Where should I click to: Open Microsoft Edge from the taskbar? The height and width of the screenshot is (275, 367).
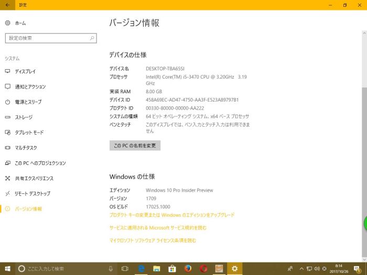pyautogui.click(x=141, y=269)
